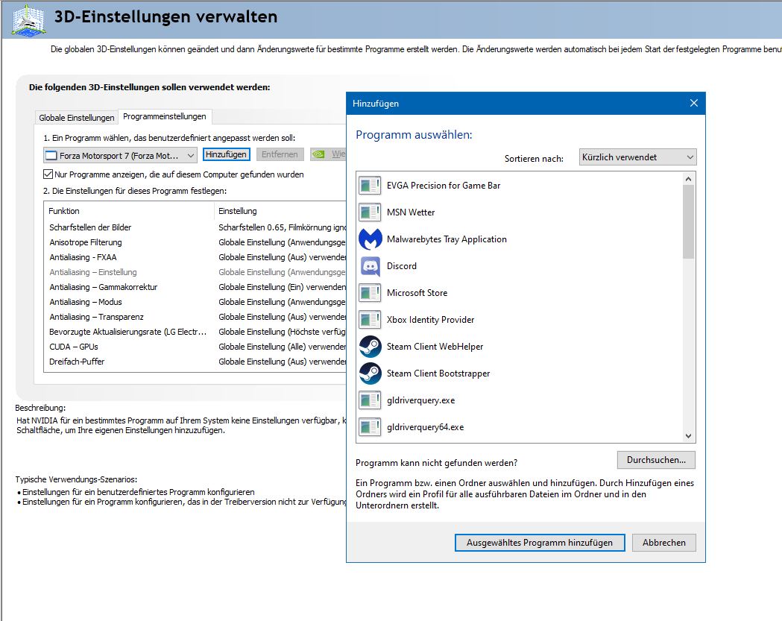Screen dimensions: 782x621
Task: Click the Discord icon in program list
Action: coord(370,266)
